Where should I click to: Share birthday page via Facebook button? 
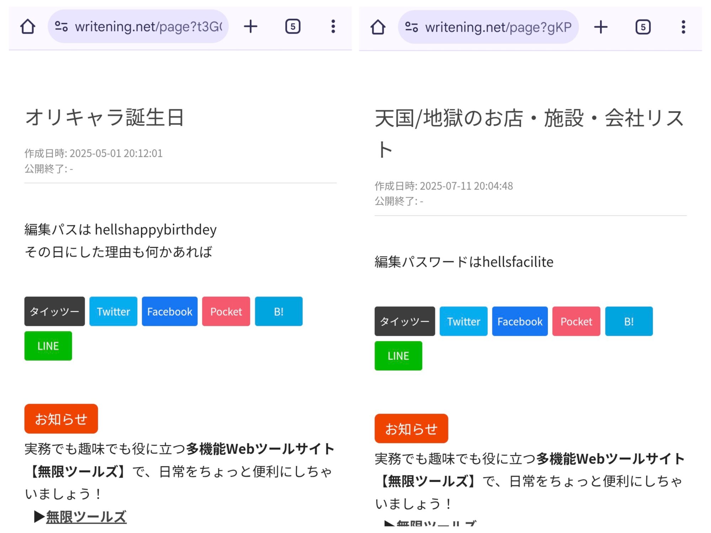170,312
